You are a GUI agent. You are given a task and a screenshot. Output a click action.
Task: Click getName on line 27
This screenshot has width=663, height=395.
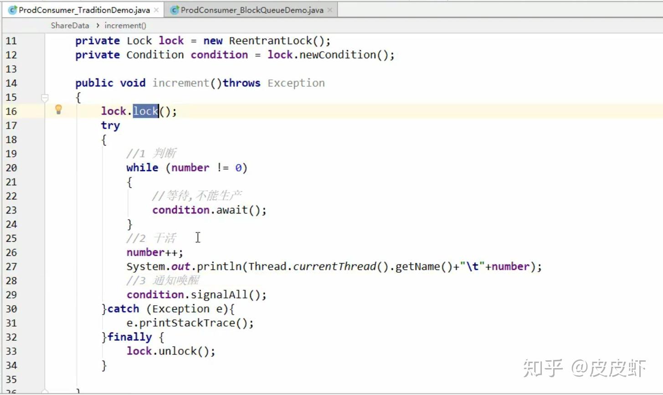(x=417, y=267)
